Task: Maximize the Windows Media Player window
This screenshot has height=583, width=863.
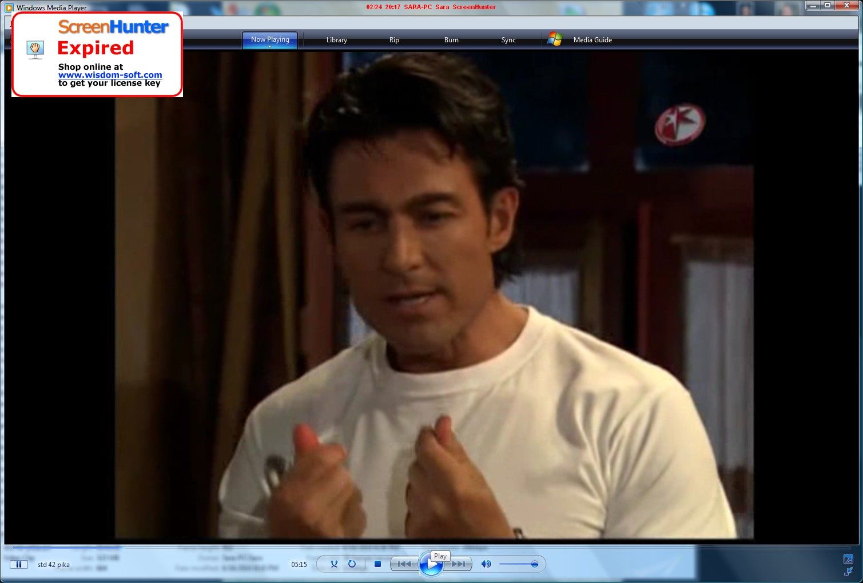Action: point(828,5)
